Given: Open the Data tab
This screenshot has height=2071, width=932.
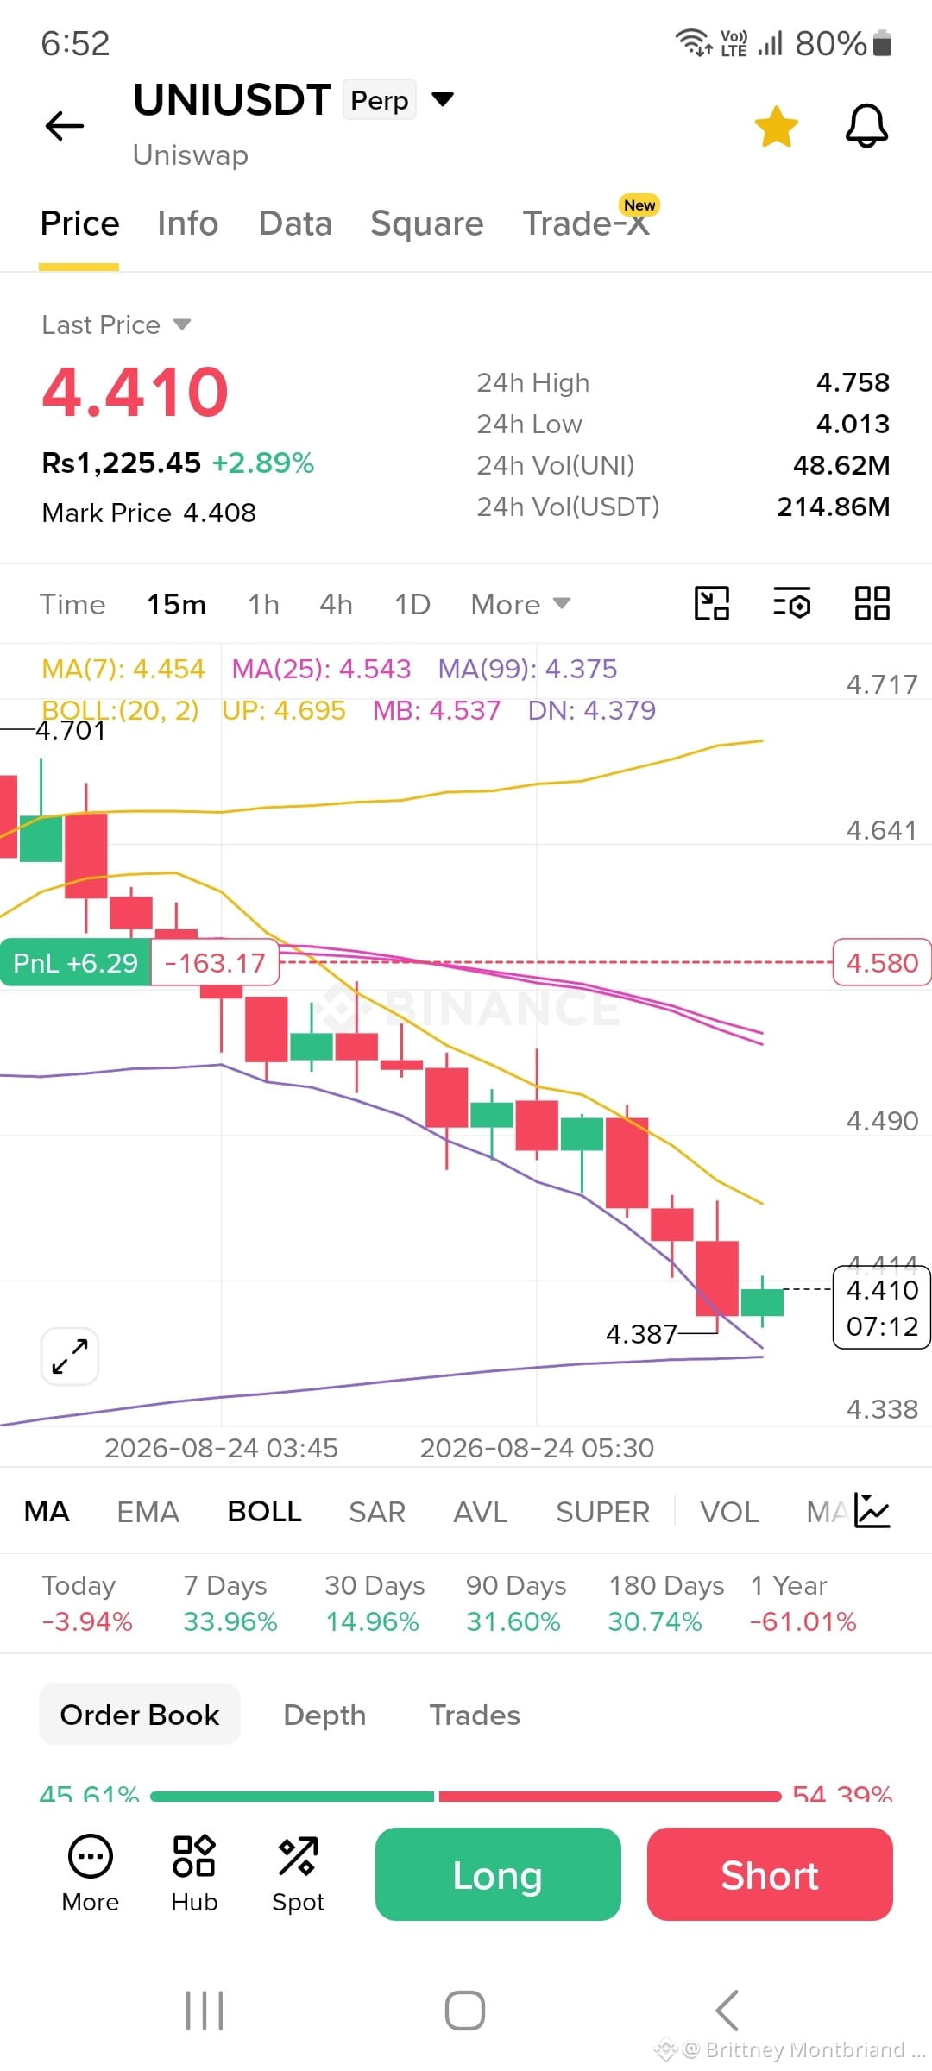Looking at the screenshot, I should click(x=295, y=223).
